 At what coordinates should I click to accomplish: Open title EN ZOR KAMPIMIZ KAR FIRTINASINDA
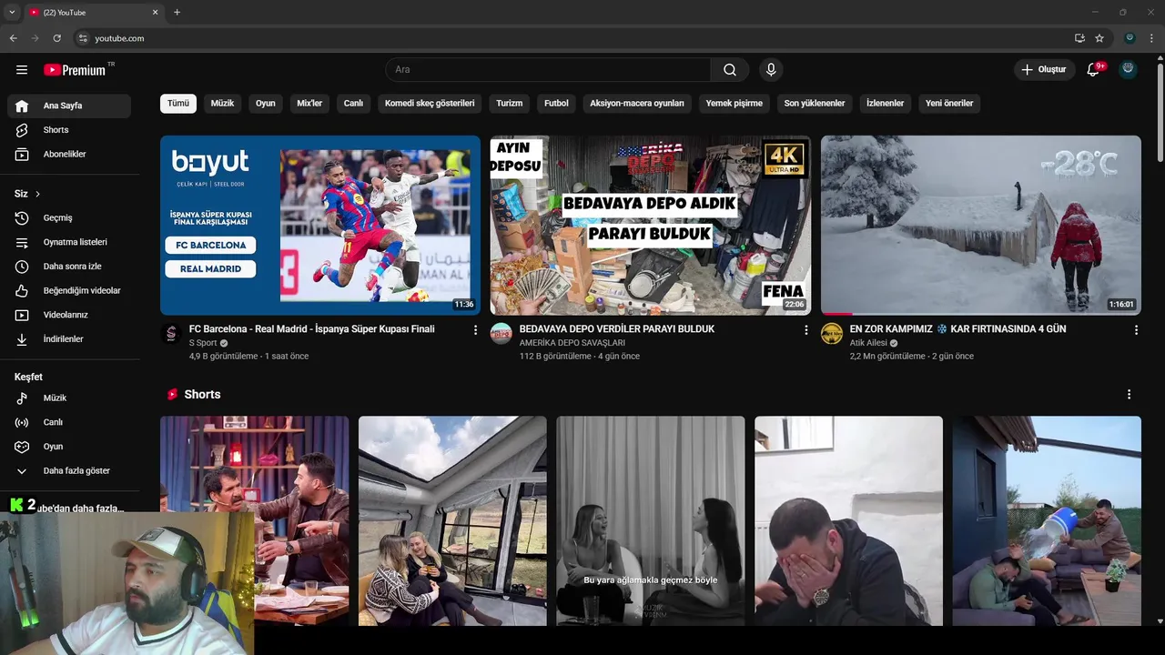tap(957, 329)
